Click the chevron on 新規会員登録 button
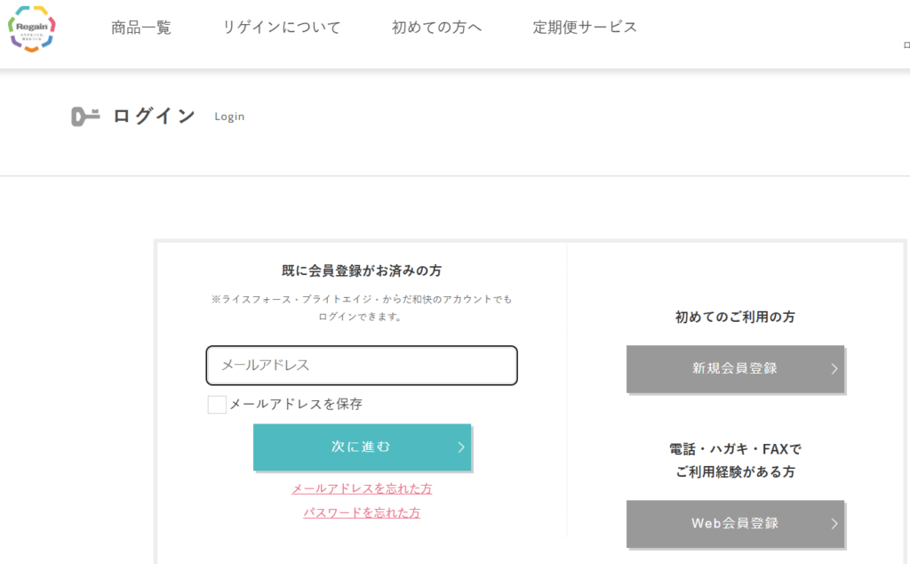Viewport: 910px width, 564px height. 834,369
